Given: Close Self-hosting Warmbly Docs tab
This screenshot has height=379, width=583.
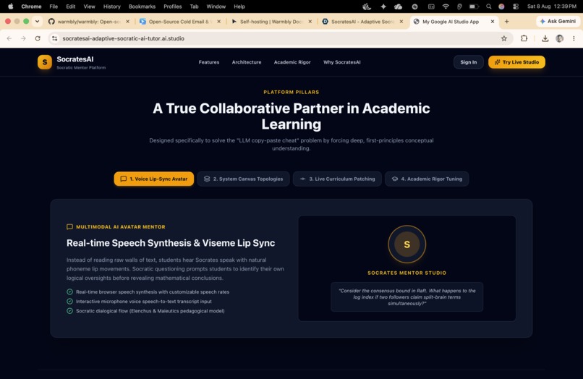Looking at the screenshot, I should coord(310,22).
